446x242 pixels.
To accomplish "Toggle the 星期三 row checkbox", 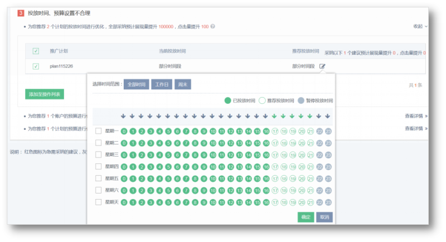I will tap(99, 154).
